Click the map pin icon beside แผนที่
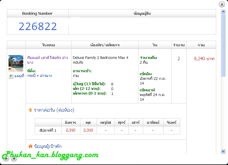This screenshot has width=228, height=165. coord(11,76)
